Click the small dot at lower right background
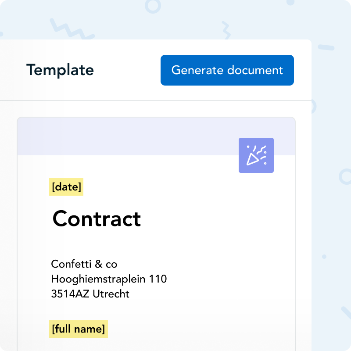This screenshot has width=351, height=351. tap(324, 257)
